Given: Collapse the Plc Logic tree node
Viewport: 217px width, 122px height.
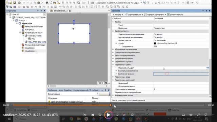Looking at the screenshot, I should pyautogui.click(x=14, y=20).
